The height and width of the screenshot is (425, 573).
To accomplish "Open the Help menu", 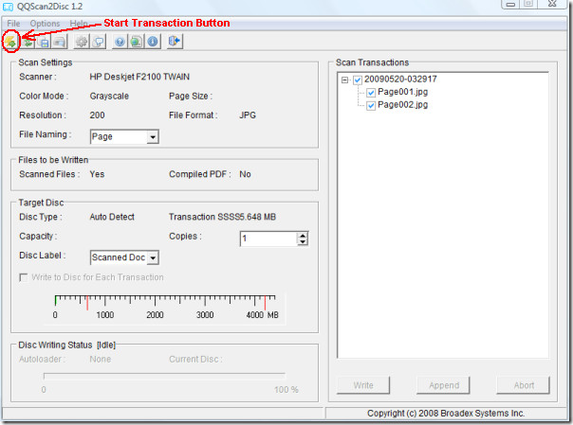I will click(x=79, y=24).
